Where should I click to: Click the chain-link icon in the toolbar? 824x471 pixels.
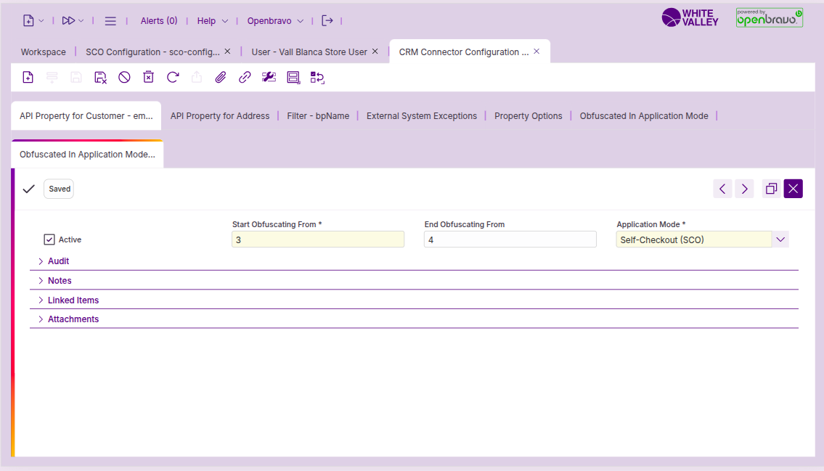(x=245, y=77)
